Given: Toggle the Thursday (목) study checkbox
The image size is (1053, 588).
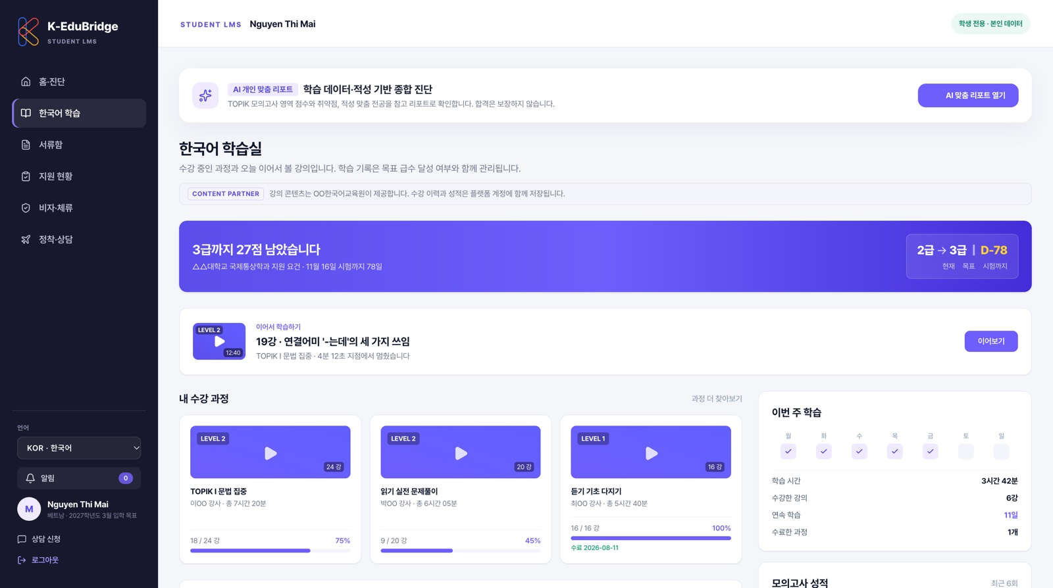Looking at the screenshot, I should (895, 451).
